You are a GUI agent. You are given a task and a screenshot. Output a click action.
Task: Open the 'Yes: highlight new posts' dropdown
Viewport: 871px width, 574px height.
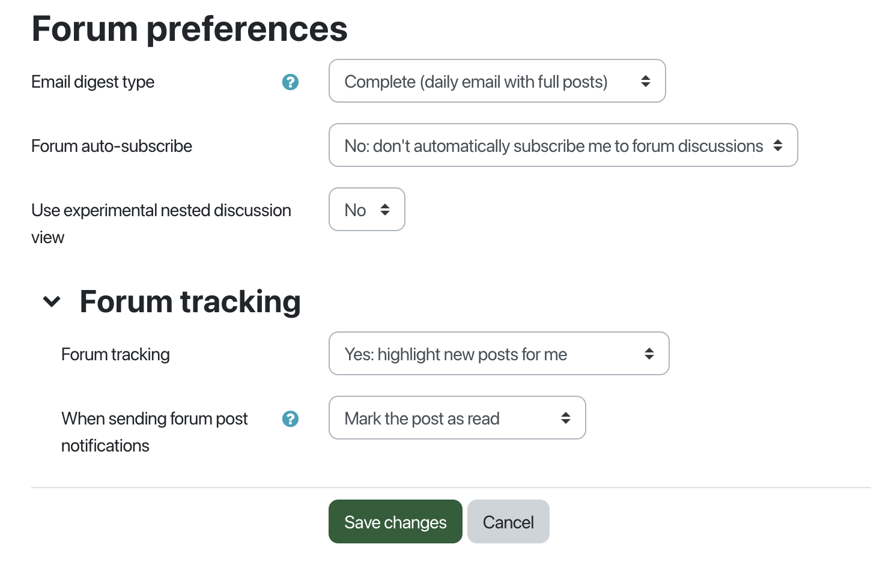click(499, 354)
